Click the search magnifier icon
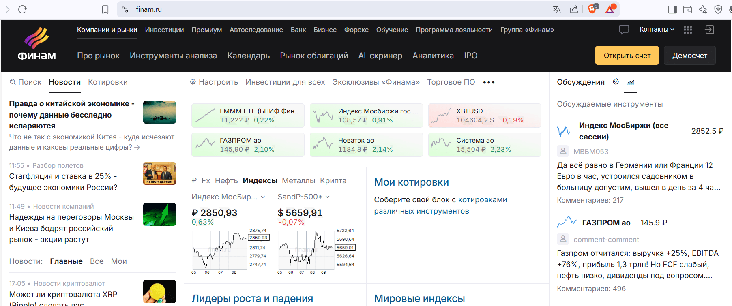Image resolution: width=732 pixels, height=306 pixels. coord(13,82)
